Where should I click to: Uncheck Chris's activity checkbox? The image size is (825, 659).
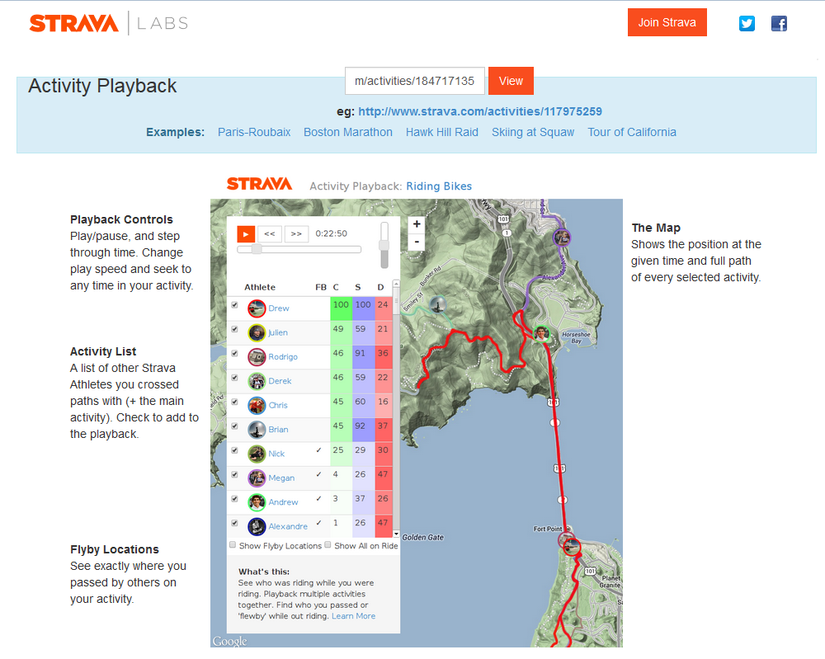234,402
